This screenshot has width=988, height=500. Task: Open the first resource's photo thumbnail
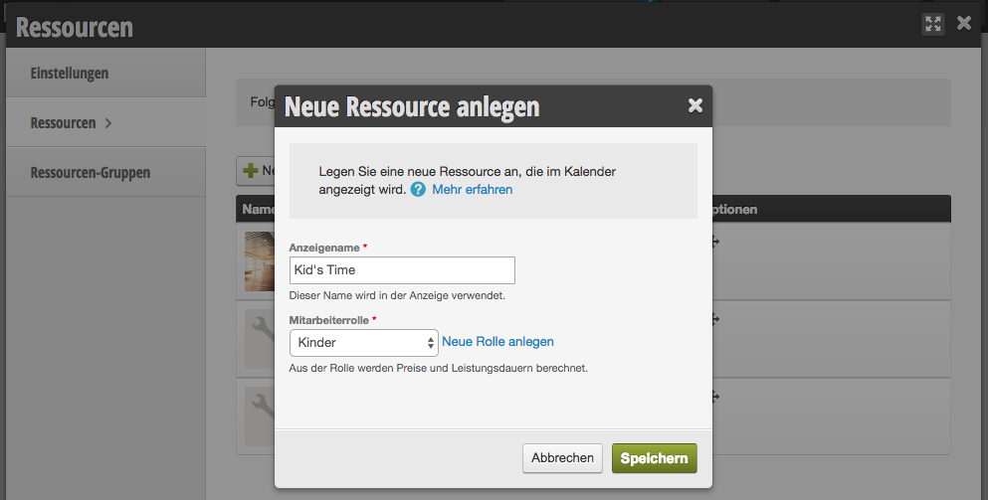260,261
